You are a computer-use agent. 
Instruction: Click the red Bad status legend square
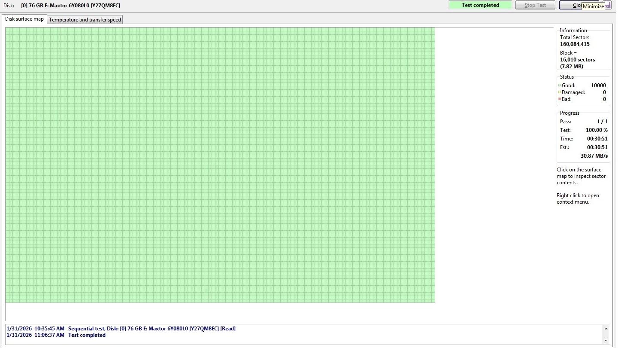click(560, 99)
